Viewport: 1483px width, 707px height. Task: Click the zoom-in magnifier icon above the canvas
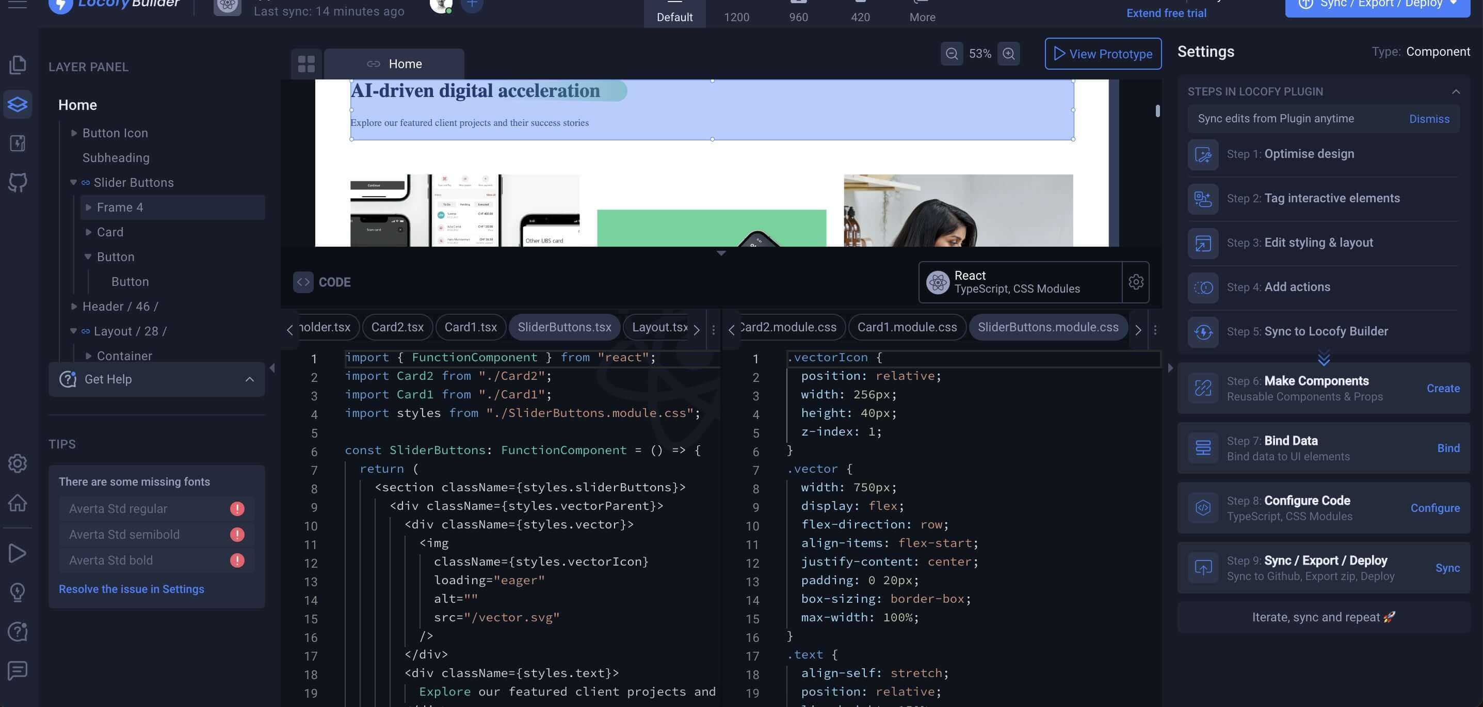tap(1008, 54)
